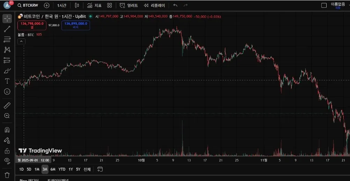350x181 pixels.
Task: Start 리플레이 bar replay mode
Action: 154,5
